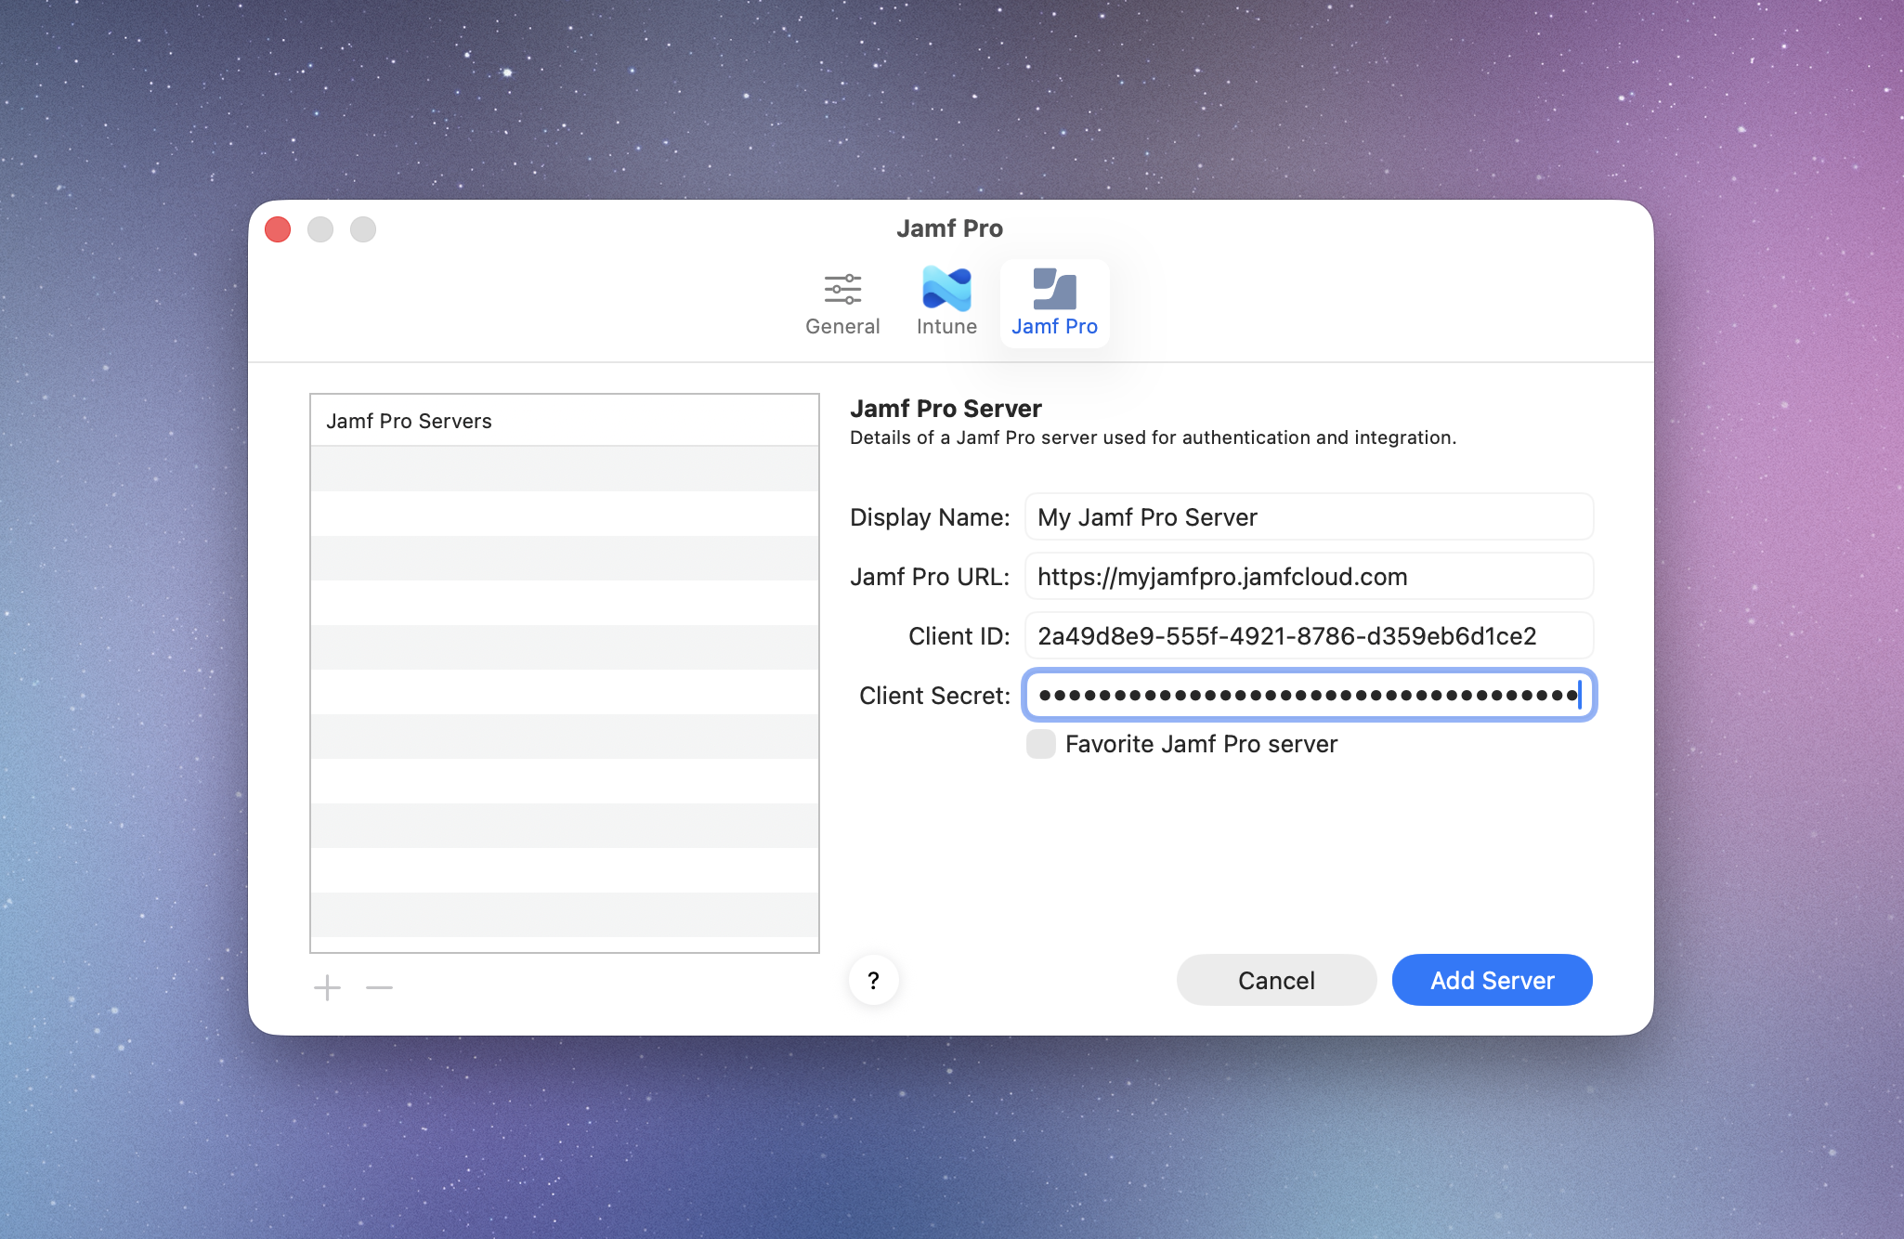
Task: Click the Add Server button
Action: point(1492,980)
